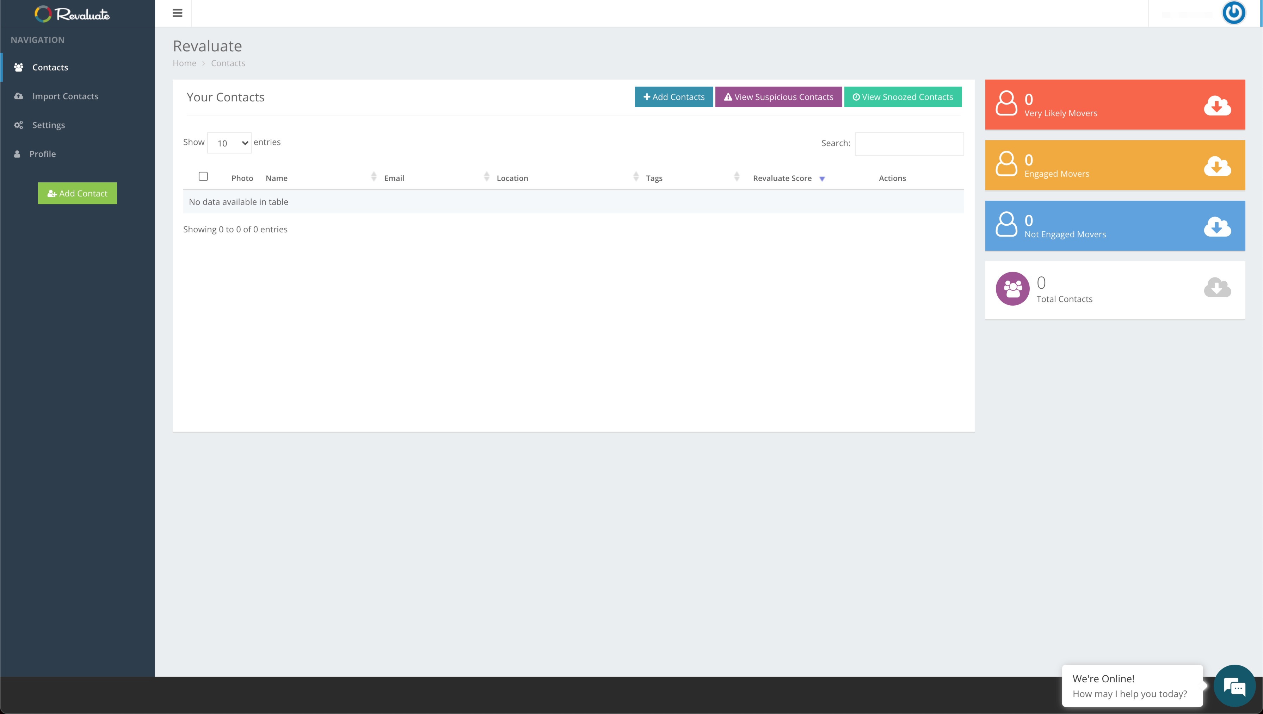The height and width of the screenshot is (714, 1263).
Task: Click the Revaluate logo in sidebar
Action: tap(72, 14)
